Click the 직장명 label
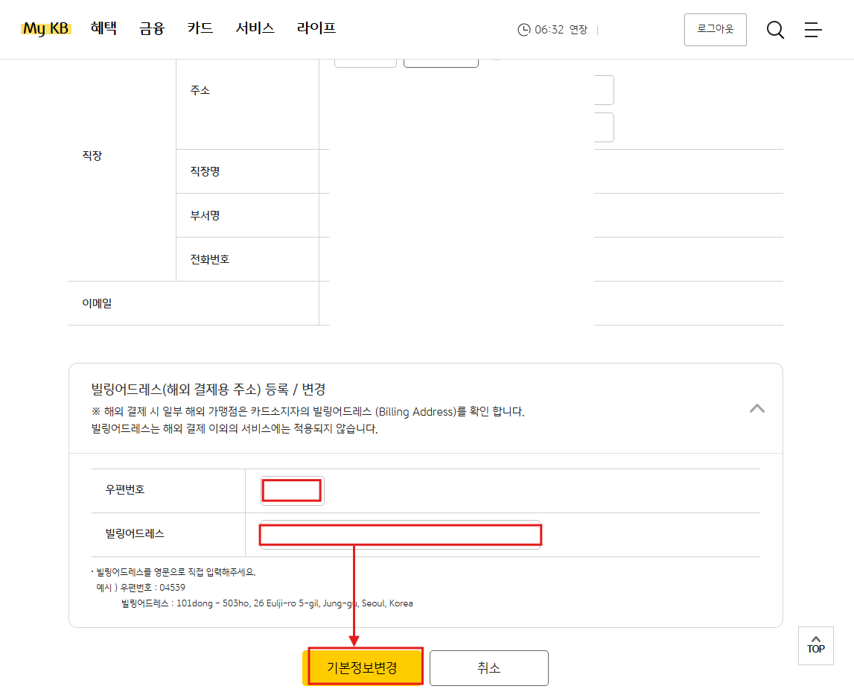The image size is (854, 692). 205,171
